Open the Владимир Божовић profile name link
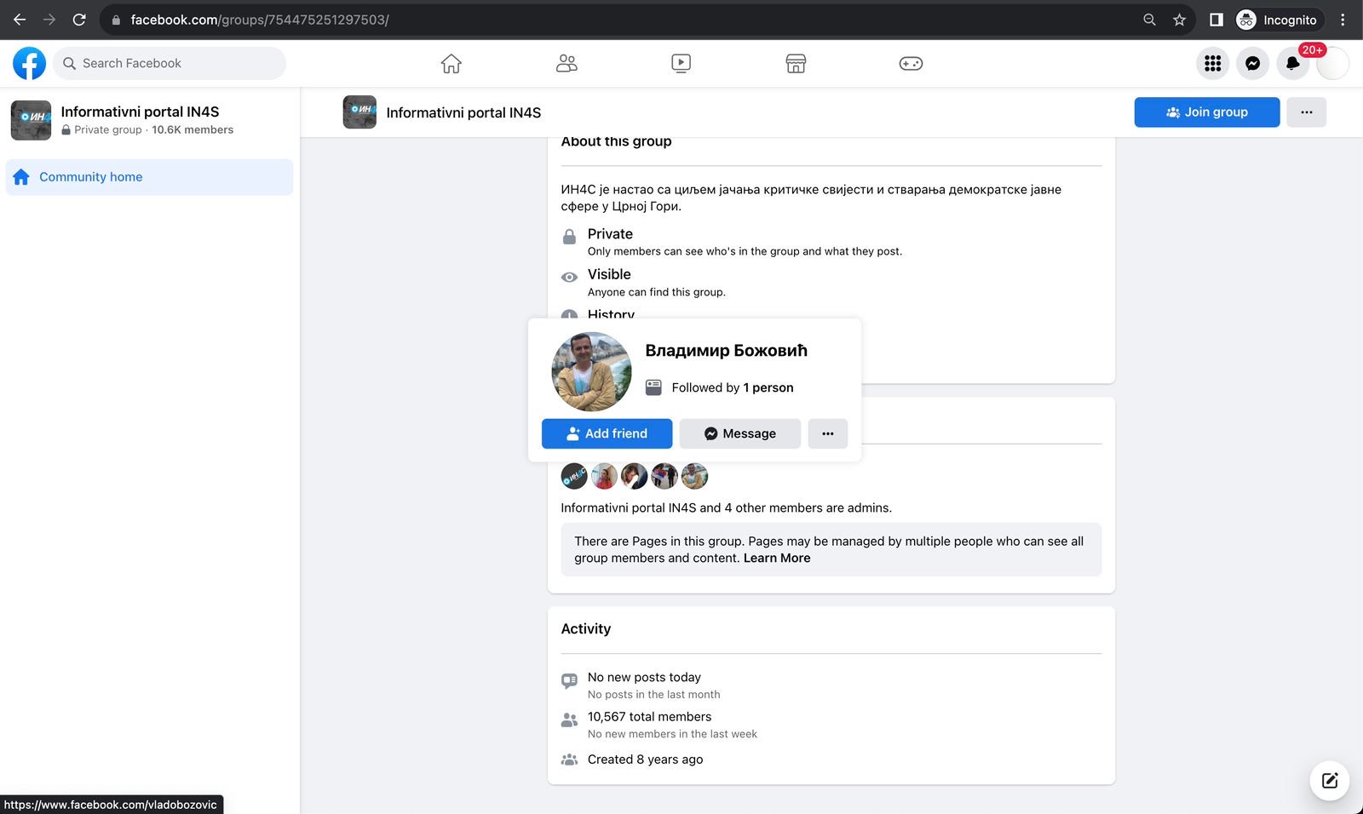Screen dimensions: 1363x814 pyautogui.click(x=727, y=351)
